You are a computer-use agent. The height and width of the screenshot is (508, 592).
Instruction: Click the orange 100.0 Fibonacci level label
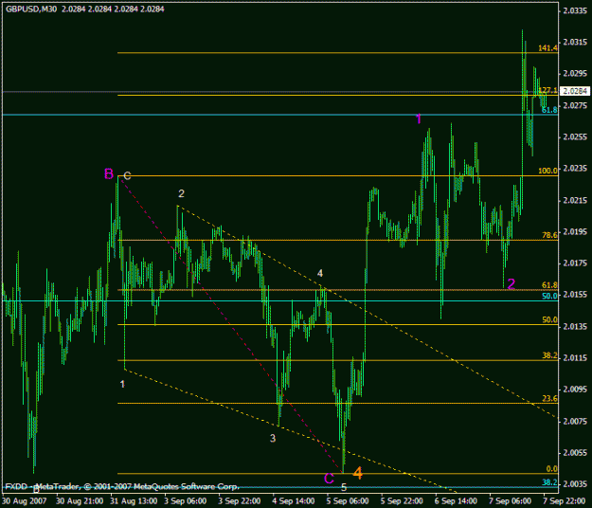pyautogui.click(x=547, y=171)
